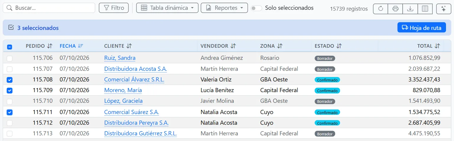Click the print icon
The height and width of the screenshot is (141, 454).
tap(395, 9)
